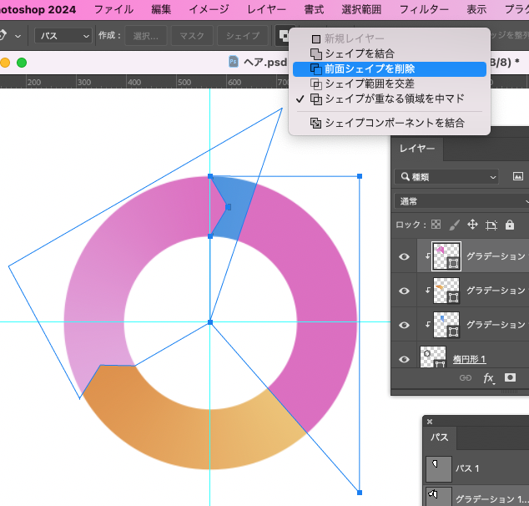Expand the 種類 layer filter dropdown
This screenshot has width=529, height=506.
pos(446,177)
